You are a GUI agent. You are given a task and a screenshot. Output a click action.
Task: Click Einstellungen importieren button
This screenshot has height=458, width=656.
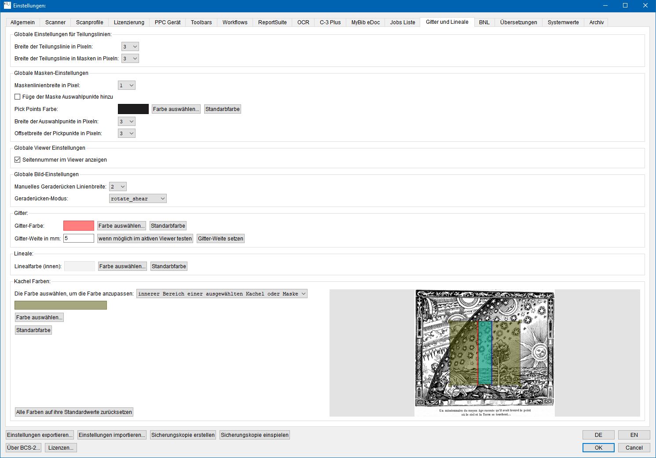coord(112,435)
